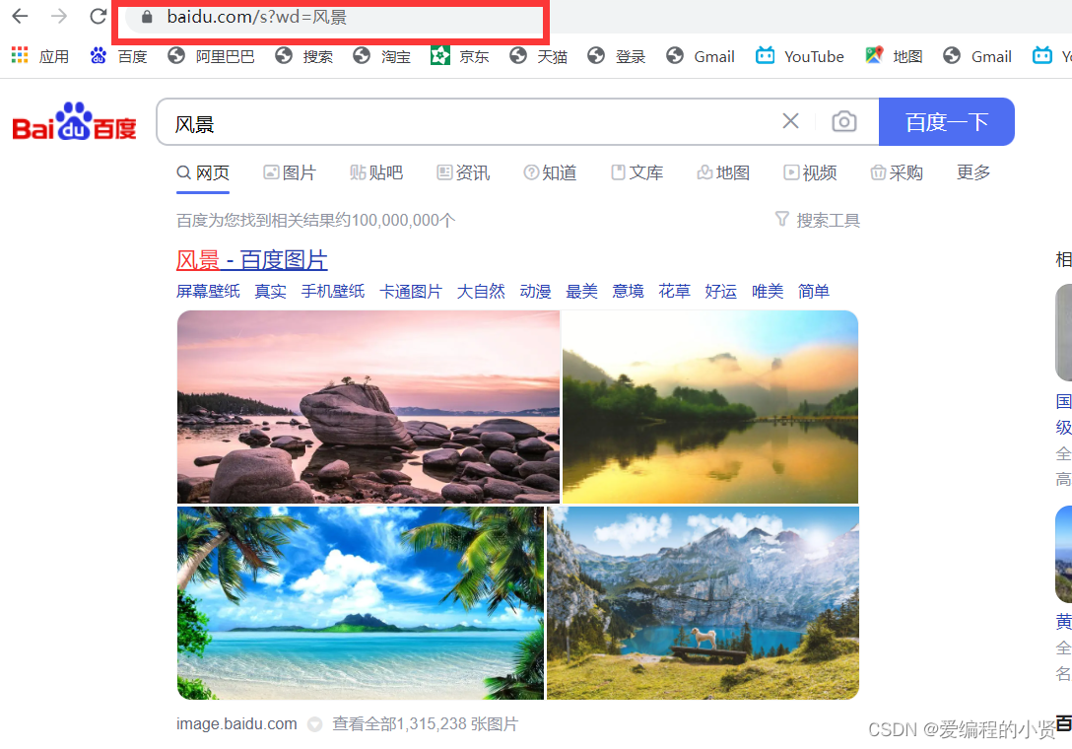The width and height of the screenshot is (1072, 749).
Task: Clear the search box with X icon
Action: [x=790, y=121]
